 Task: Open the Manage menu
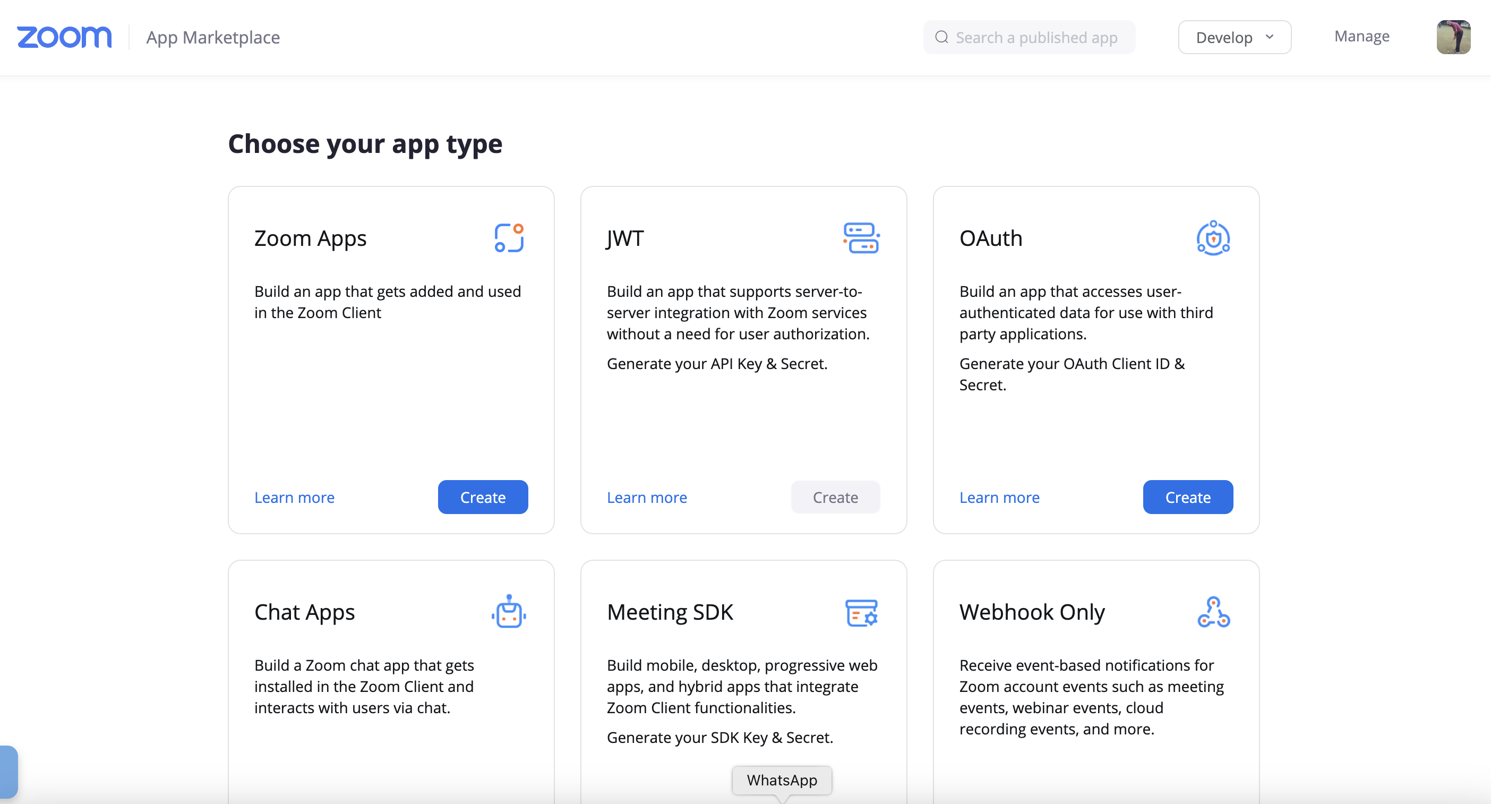pos(1361,37)
